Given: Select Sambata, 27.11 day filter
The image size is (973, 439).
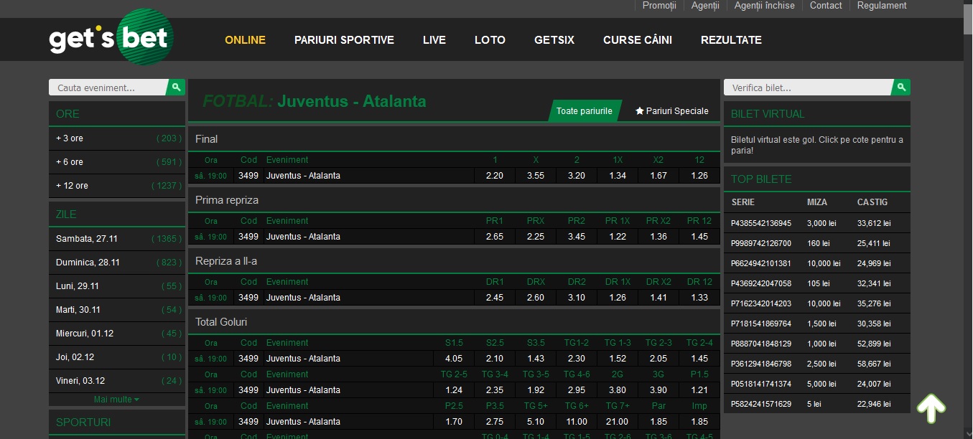Looking at the screenshot, I should [117, 239].
